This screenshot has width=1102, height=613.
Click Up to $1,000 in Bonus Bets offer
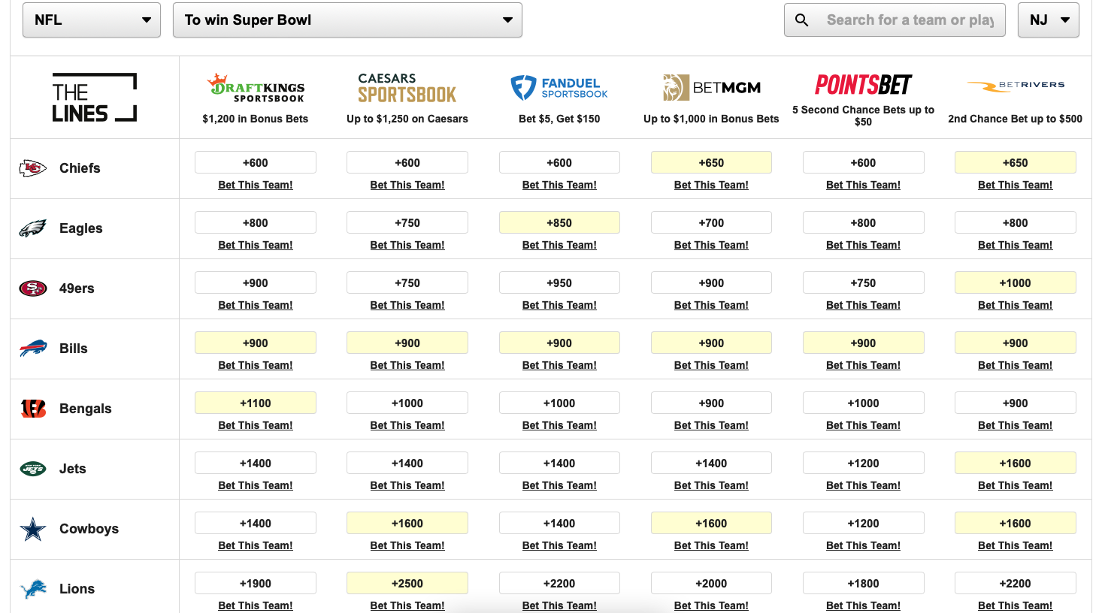[x=711, y=119]
